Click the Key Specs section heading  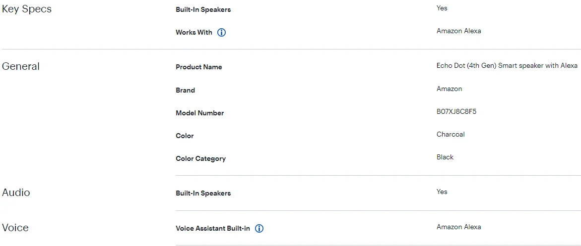point(27,9)
